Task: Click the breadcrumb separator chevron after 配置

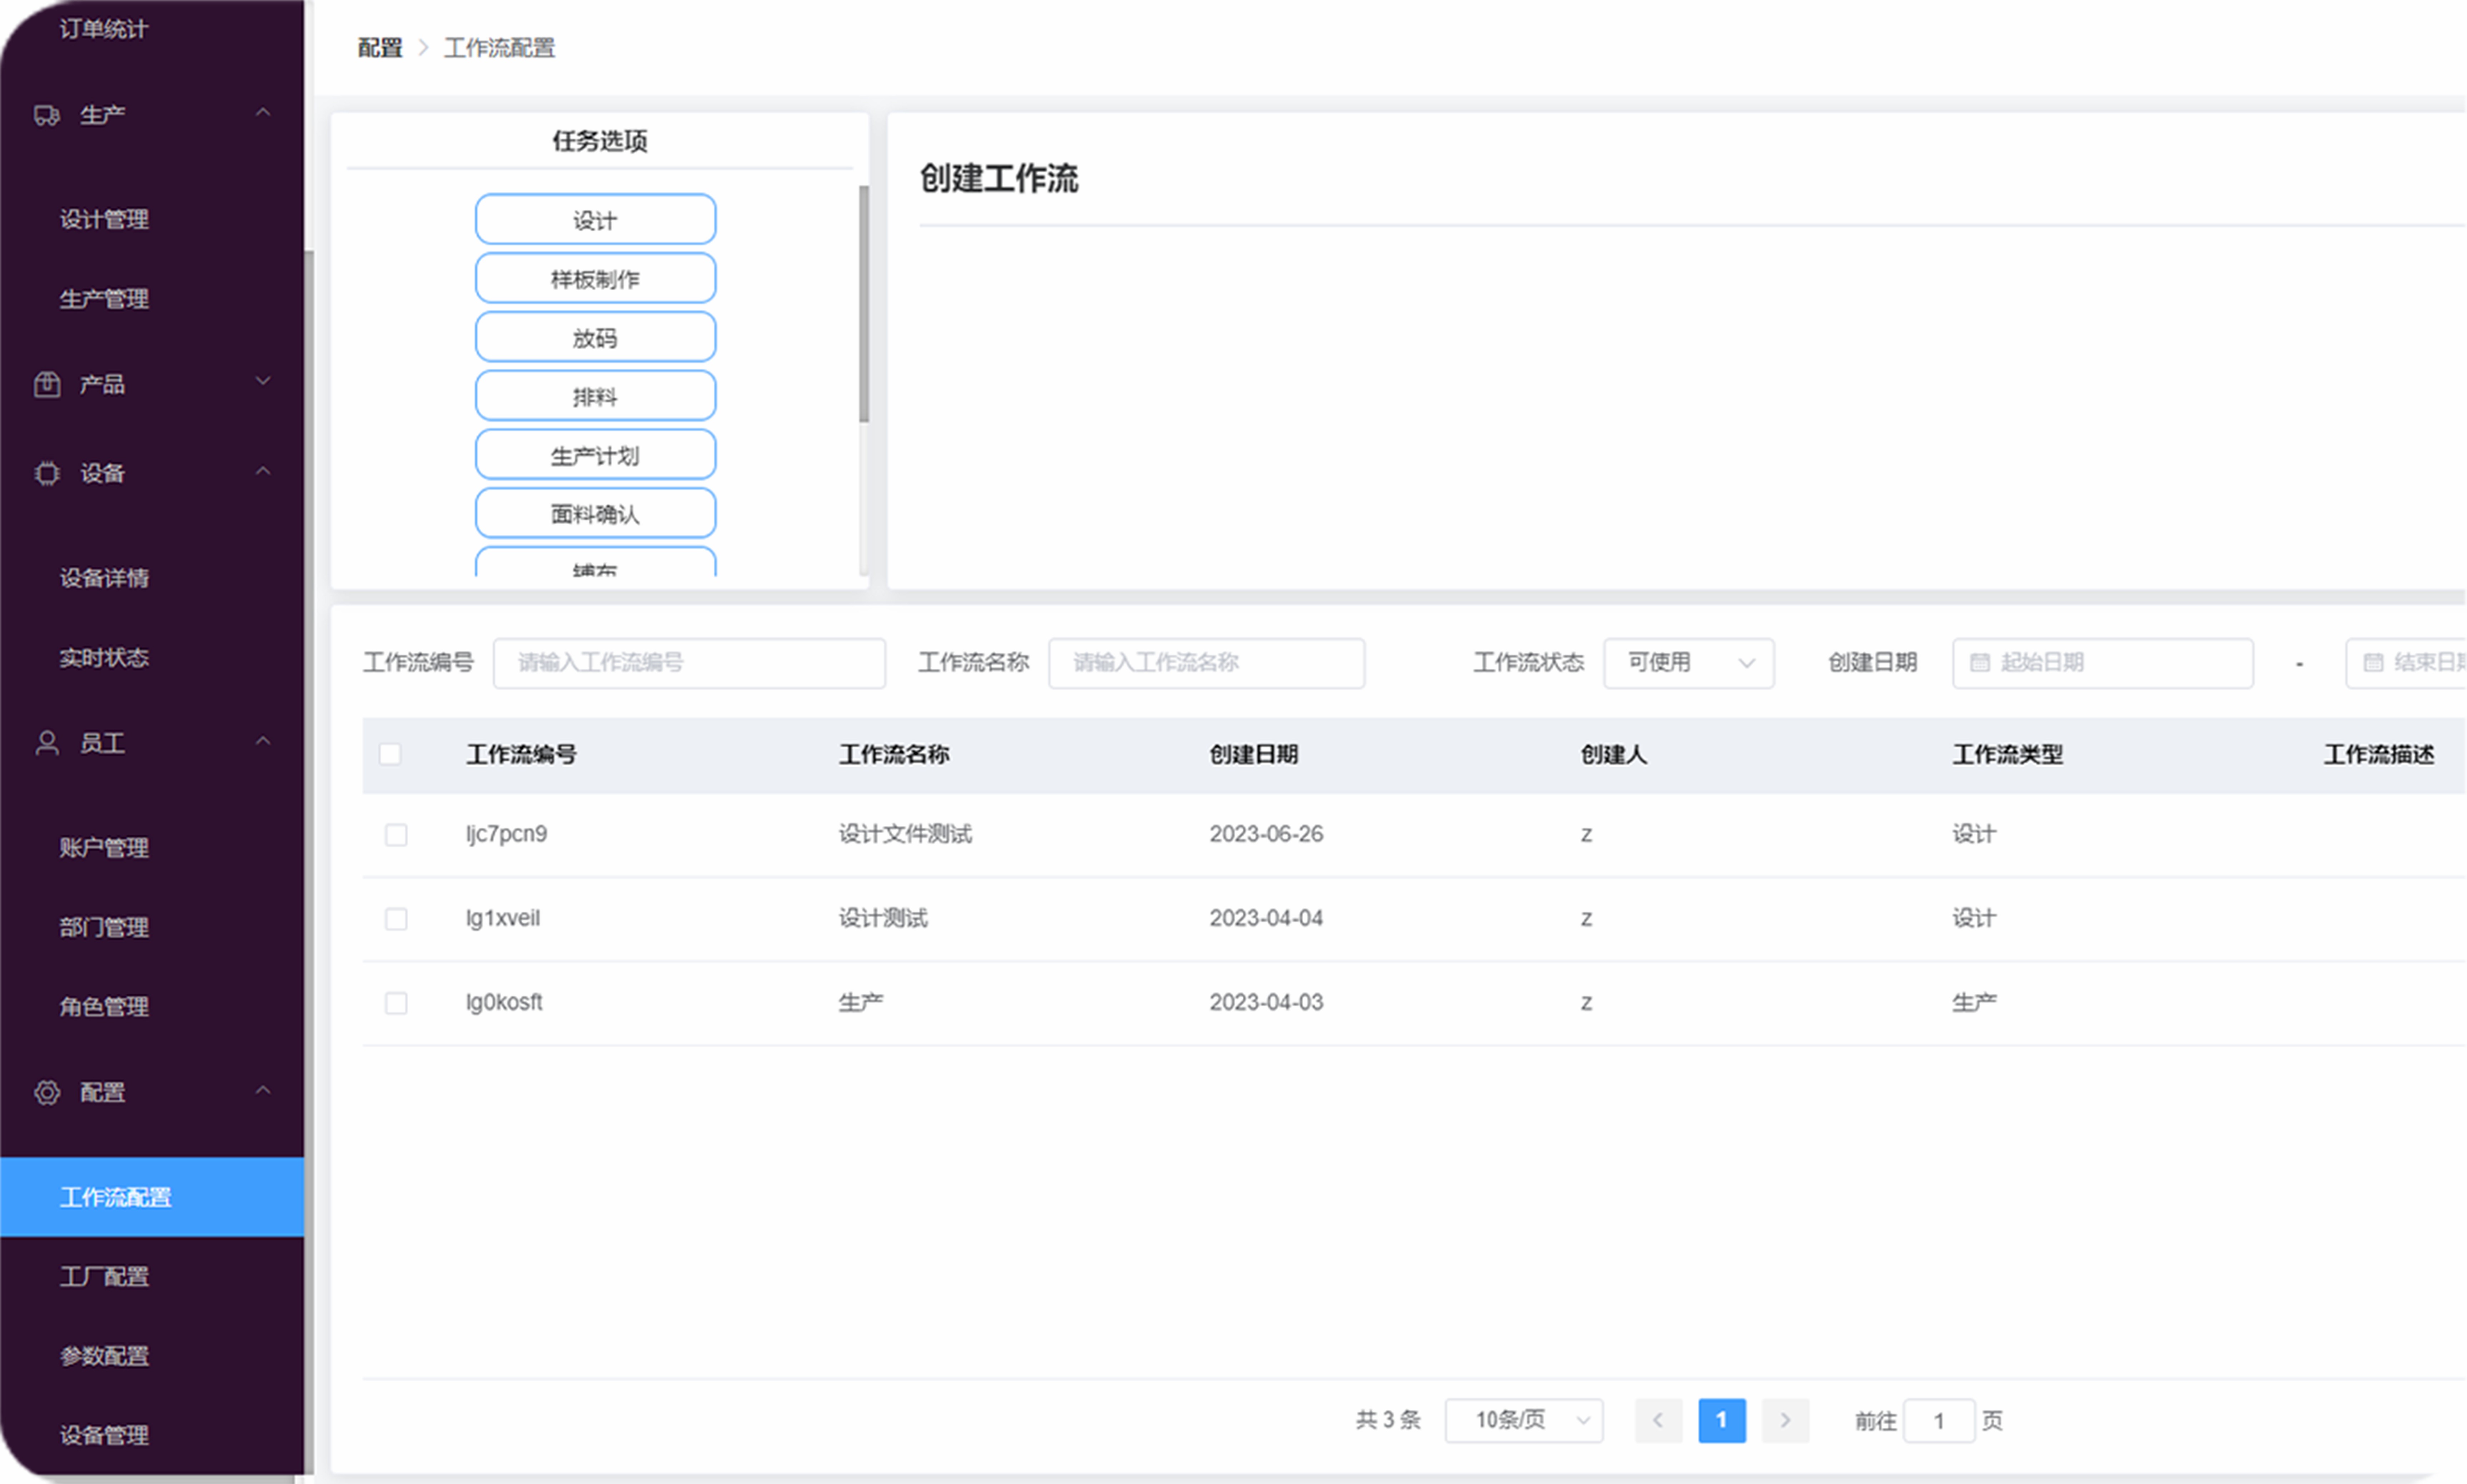Action: 423,48
